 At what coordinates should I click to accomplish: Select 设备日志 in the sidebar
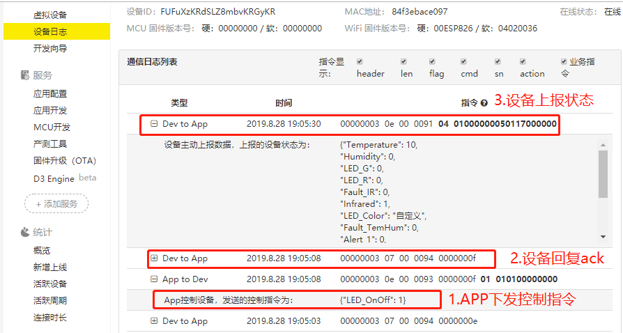click(x=51, y=31)
